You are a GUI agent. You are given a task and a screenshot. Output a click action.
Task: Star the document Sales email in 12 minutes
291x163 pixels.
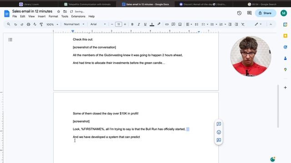click(59, 11)
